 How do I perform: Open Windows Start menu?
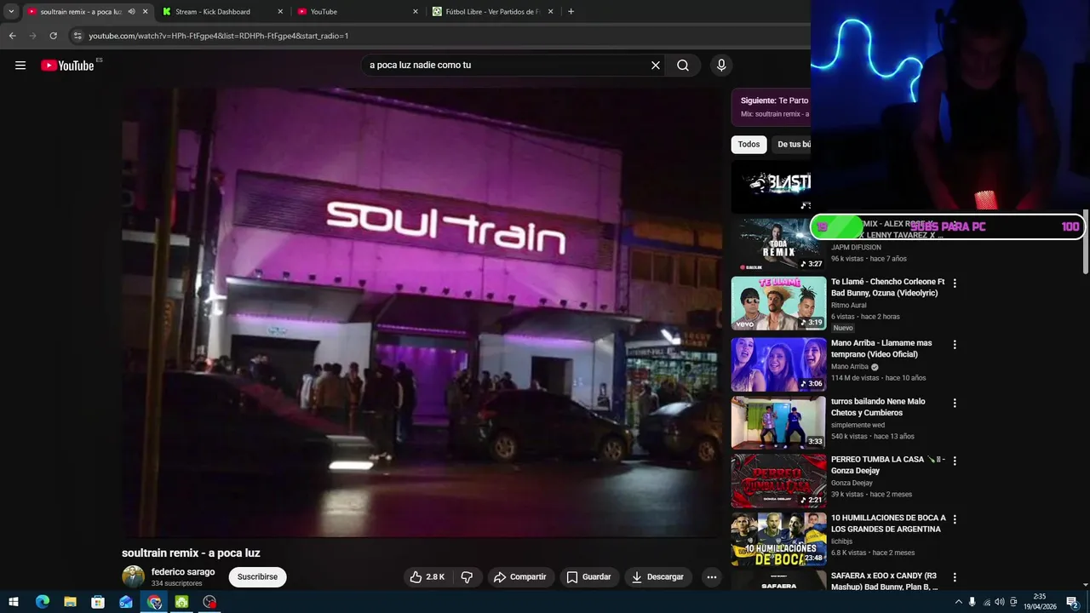point(14,602)
